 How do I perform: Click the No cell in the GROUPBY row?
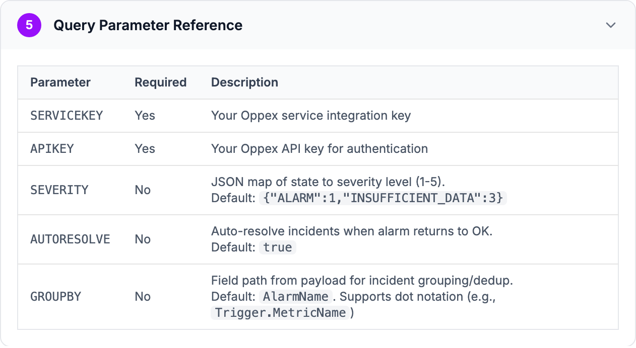143,297
